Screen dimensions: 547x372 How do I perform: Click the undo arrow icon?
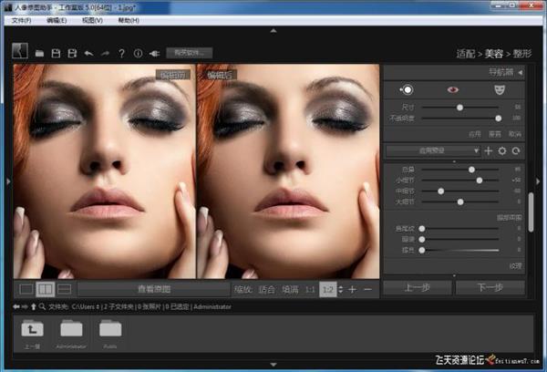88,53
